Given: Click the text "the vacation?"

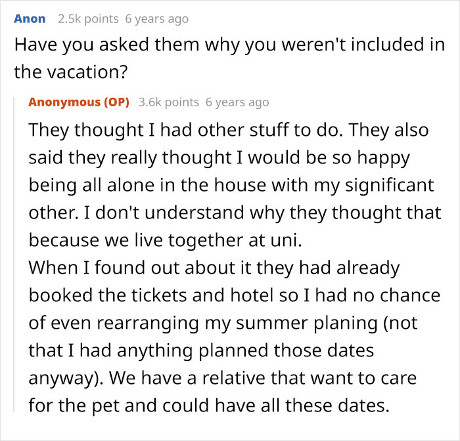Looking at the screenshot, I should 71,72.
